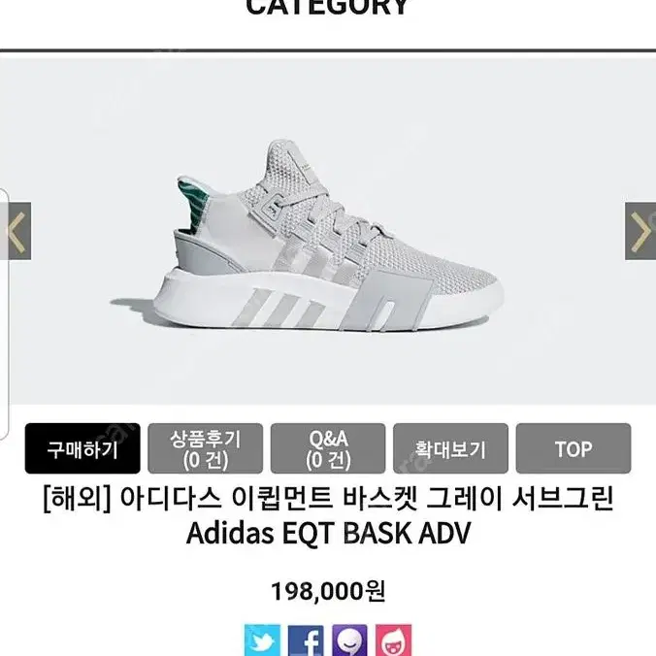Select 확대보기 to enlarge the image

pos(450,448)
